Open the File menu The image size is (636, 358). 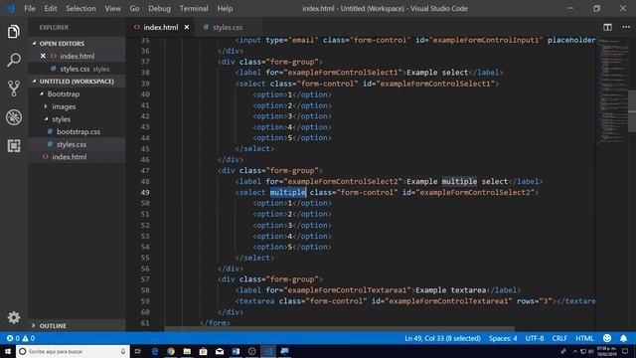click(x=30, y=8)
